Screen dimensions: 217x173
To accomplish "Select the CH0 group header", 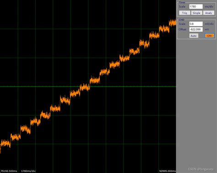I will click(181, 20).
